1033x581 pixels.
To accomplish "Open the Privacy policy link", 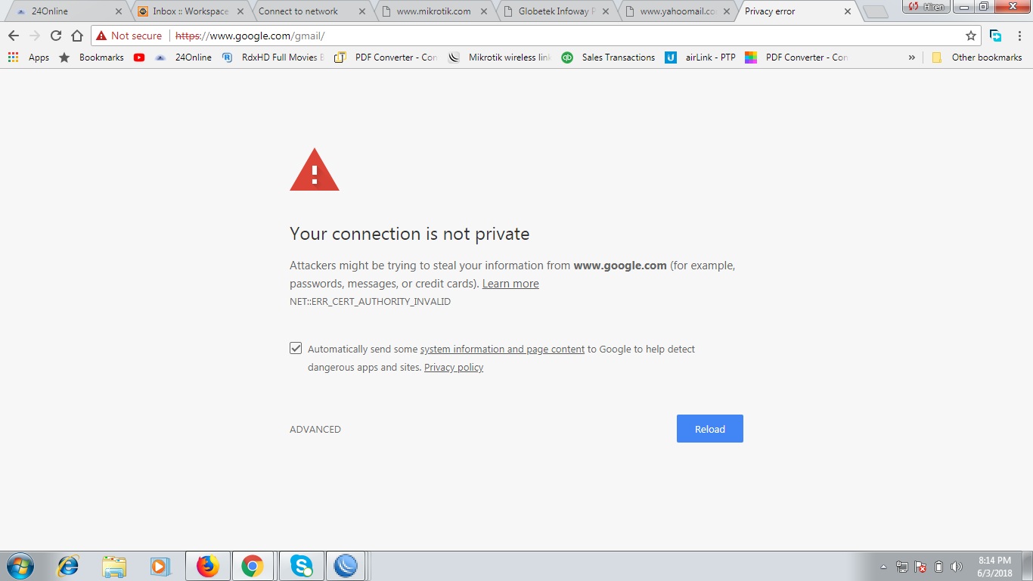I will coord(454,367).
